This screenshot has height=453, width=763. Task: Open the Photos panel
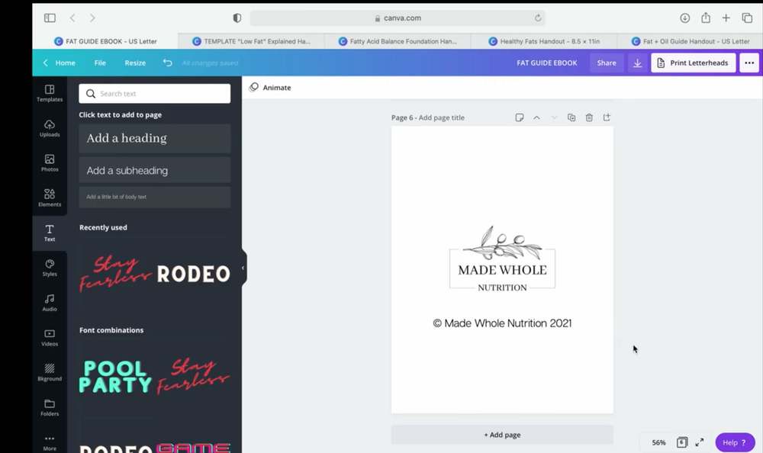49,162
